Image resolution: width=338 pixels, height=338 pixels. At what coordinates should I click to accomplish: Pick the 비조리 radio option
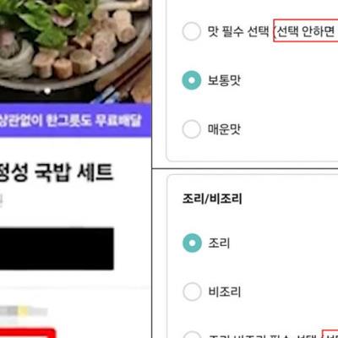(192, 292)
